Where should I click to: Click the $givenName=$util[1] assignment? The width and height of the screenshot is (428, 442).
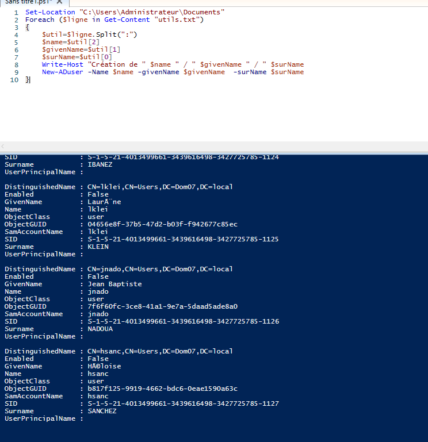81,49
